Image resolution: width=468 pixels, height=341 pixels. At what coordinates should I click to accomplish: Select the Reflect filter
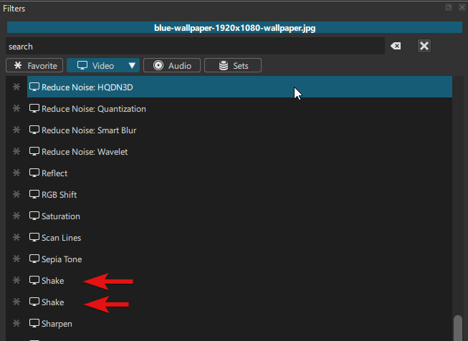point(239,173)
